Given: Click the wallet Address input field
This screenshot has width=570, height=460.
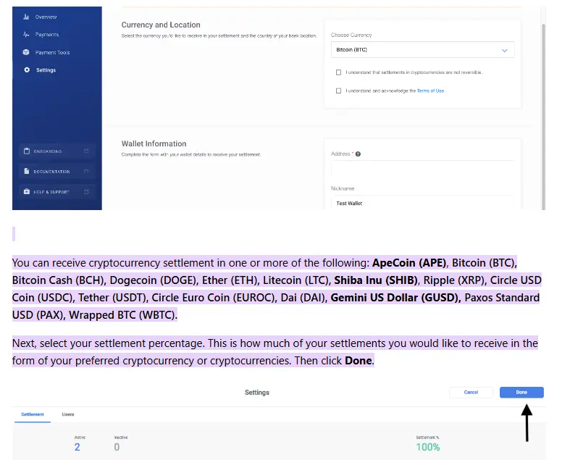Looking at the screenshot, I should 422,169.
